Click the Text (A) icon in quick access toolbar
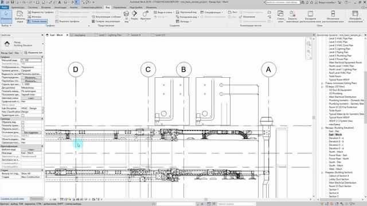The image size is (367, 206). [x=60, y=2]
